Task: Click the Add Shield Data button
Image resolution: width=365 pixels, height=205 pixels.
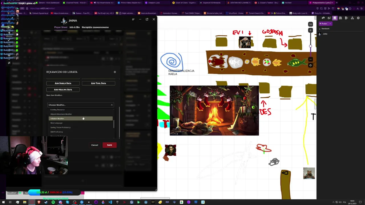Action: [x=63, y=83]
